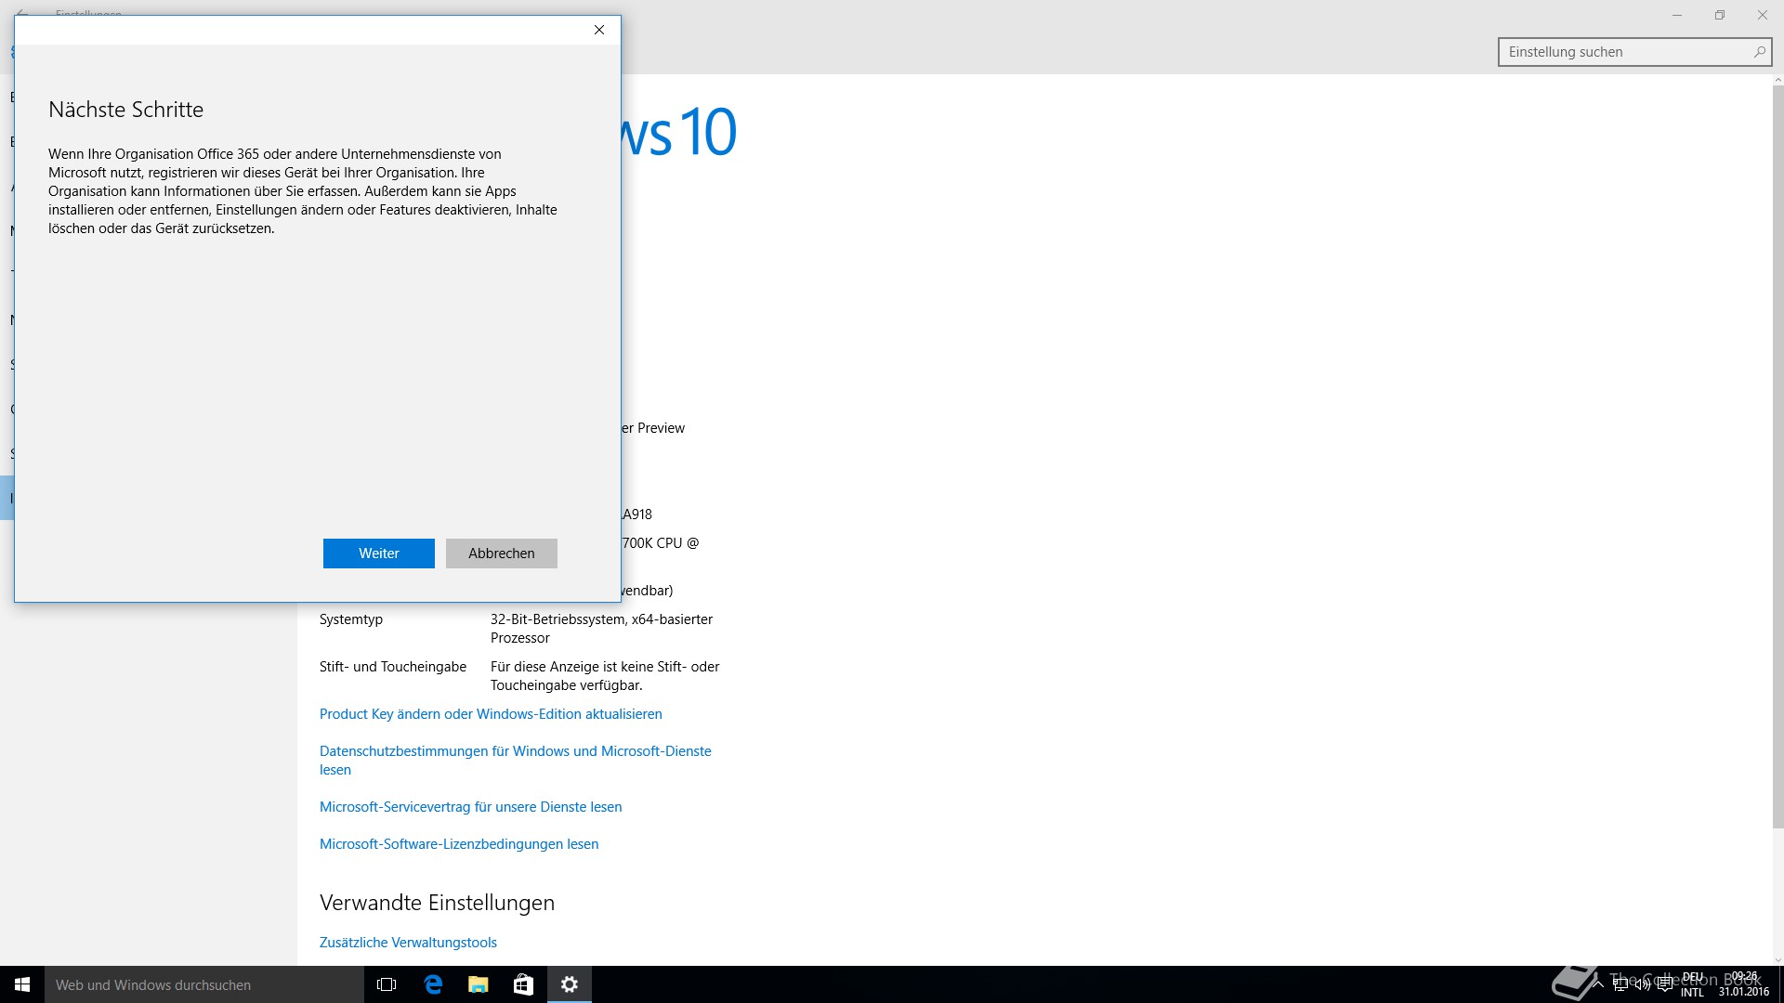This screenshot has width=1784, height=1003.
Task: Open Task View from the taskbar
Action: click(387, 984)
